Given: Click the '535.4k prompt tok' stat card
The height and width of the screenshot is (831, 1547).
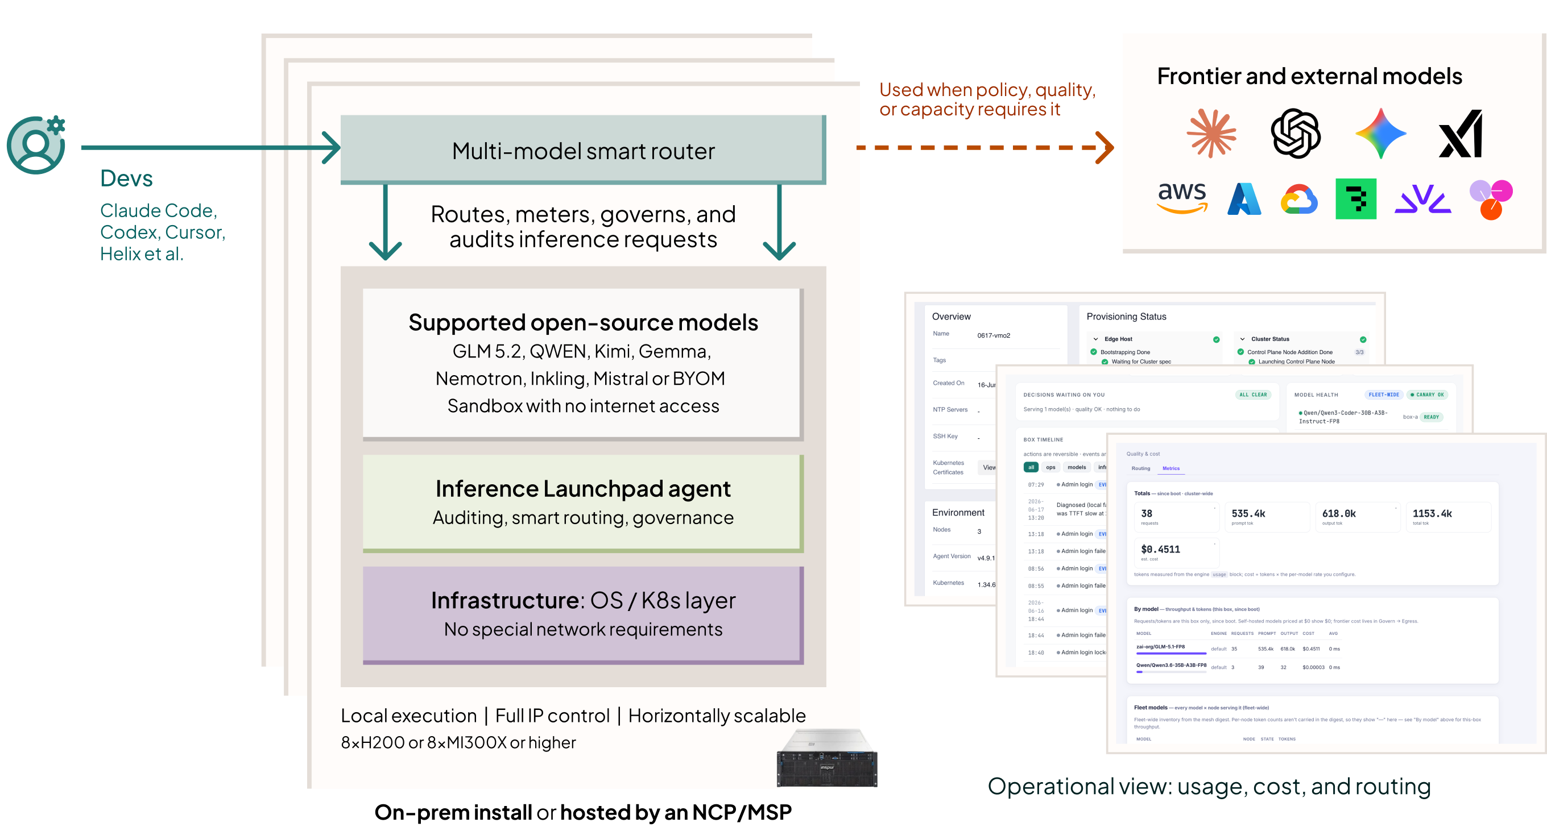Looking at the screenshot, I should (x=1267, y=517).
